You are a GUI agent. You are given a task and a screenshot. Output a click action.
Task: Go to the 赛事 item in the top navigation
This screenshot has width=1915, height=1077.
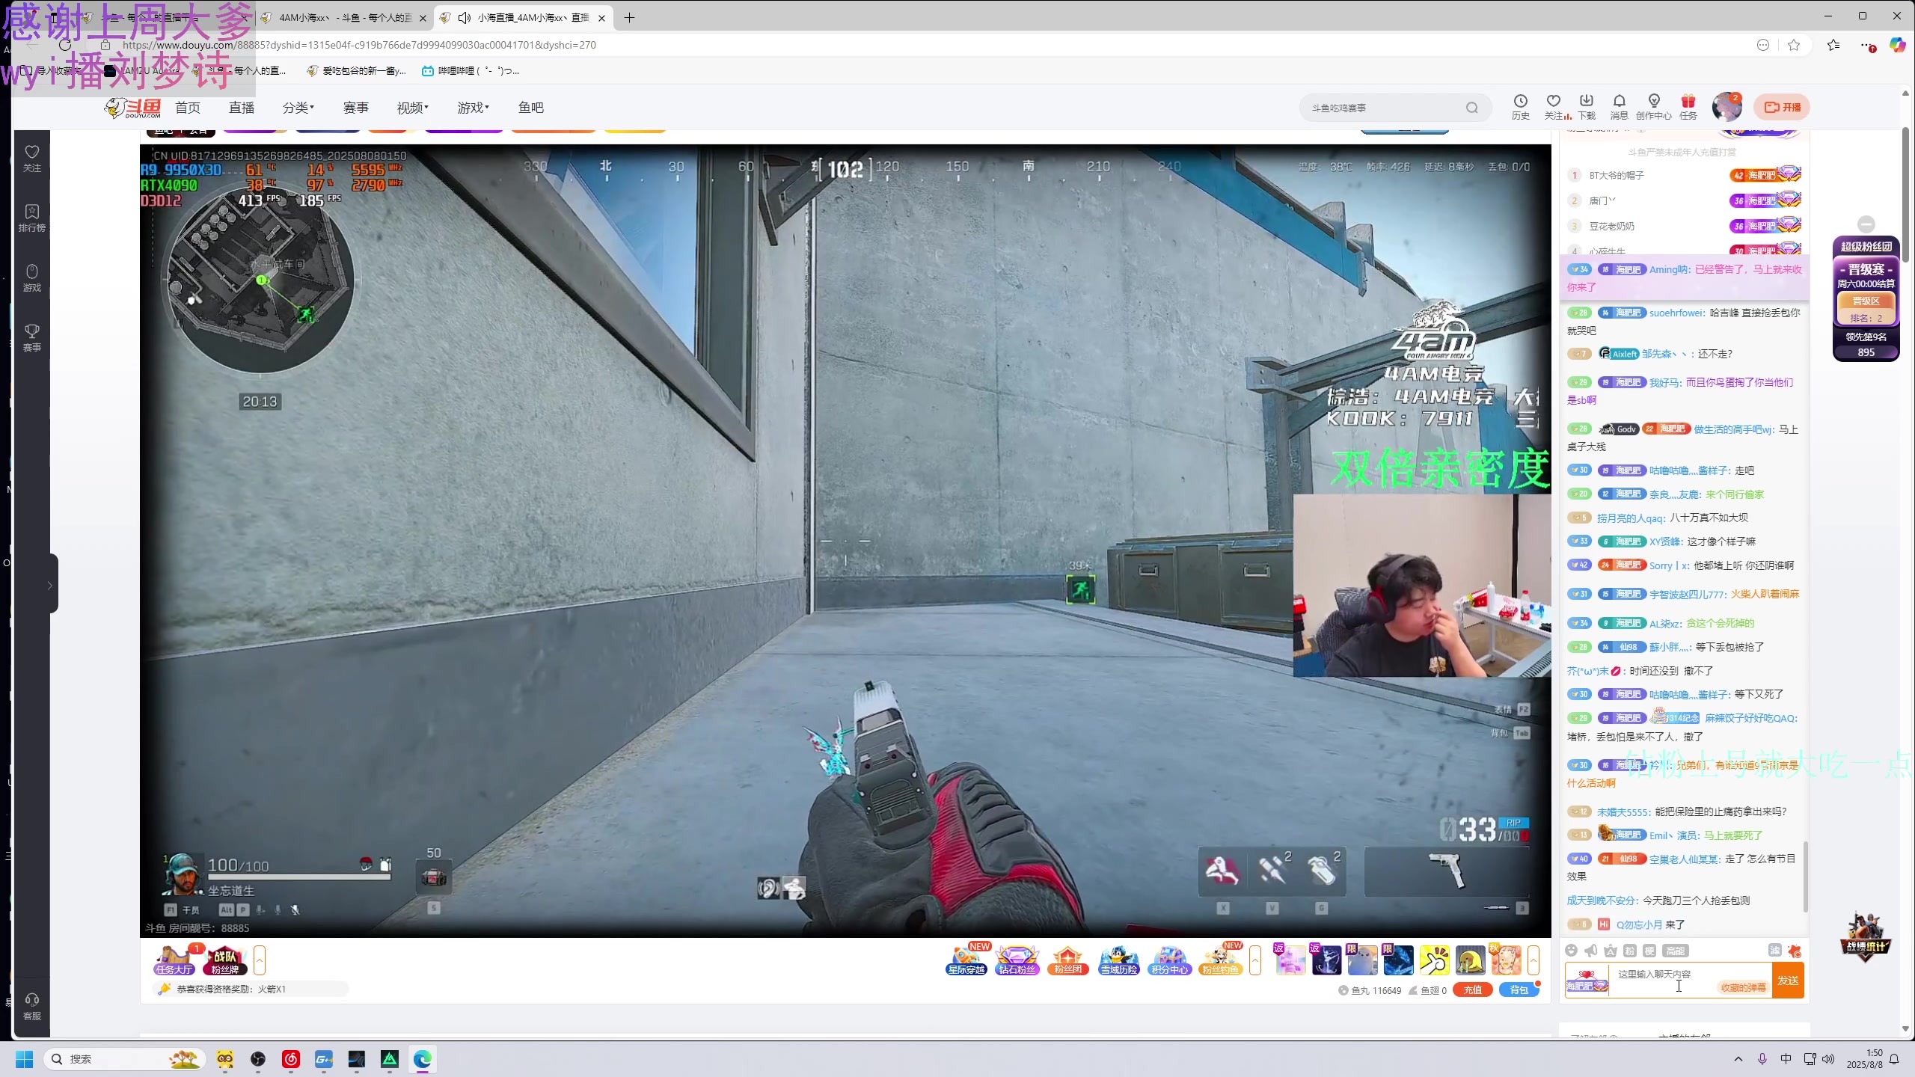tap(355, 108)
